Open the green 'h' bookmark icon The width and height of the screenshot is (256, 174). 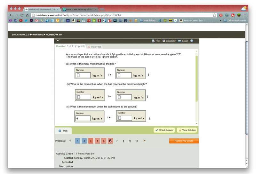94,20
